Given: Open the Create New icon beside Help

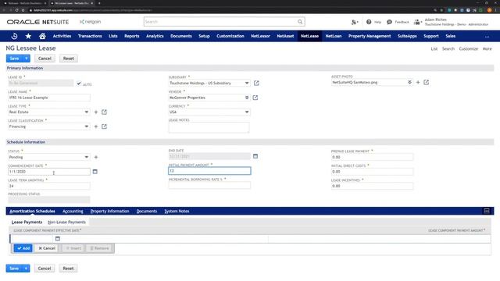Looking at the screenshot, I should [x=355, y=22].
